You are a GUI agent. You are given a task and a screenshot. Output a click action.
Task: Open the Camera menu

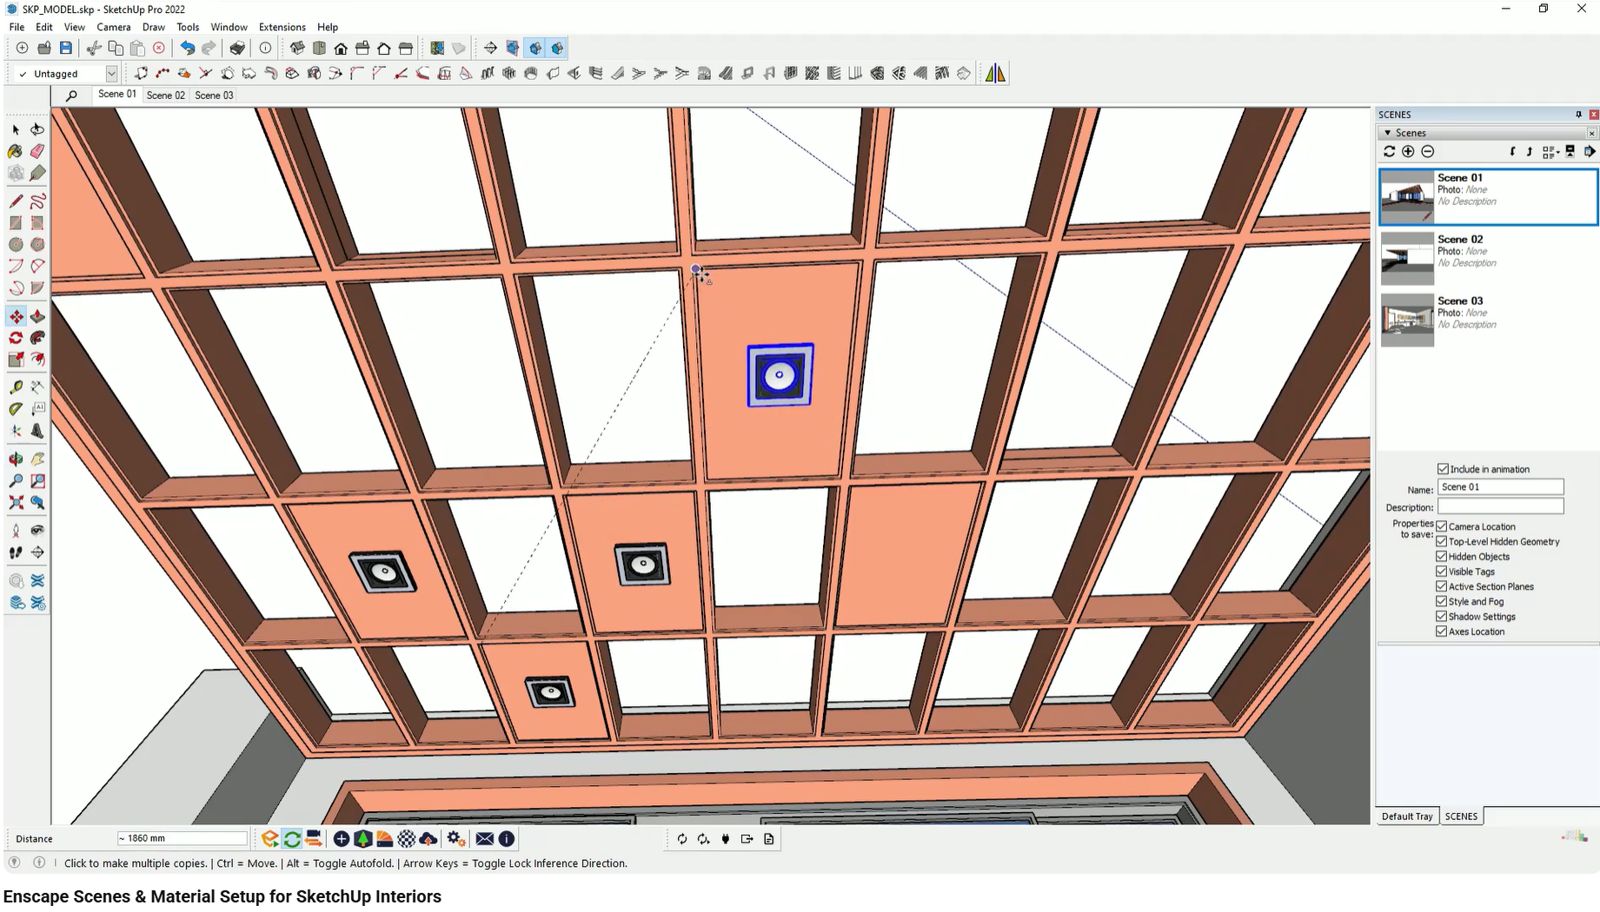point(114,27)
